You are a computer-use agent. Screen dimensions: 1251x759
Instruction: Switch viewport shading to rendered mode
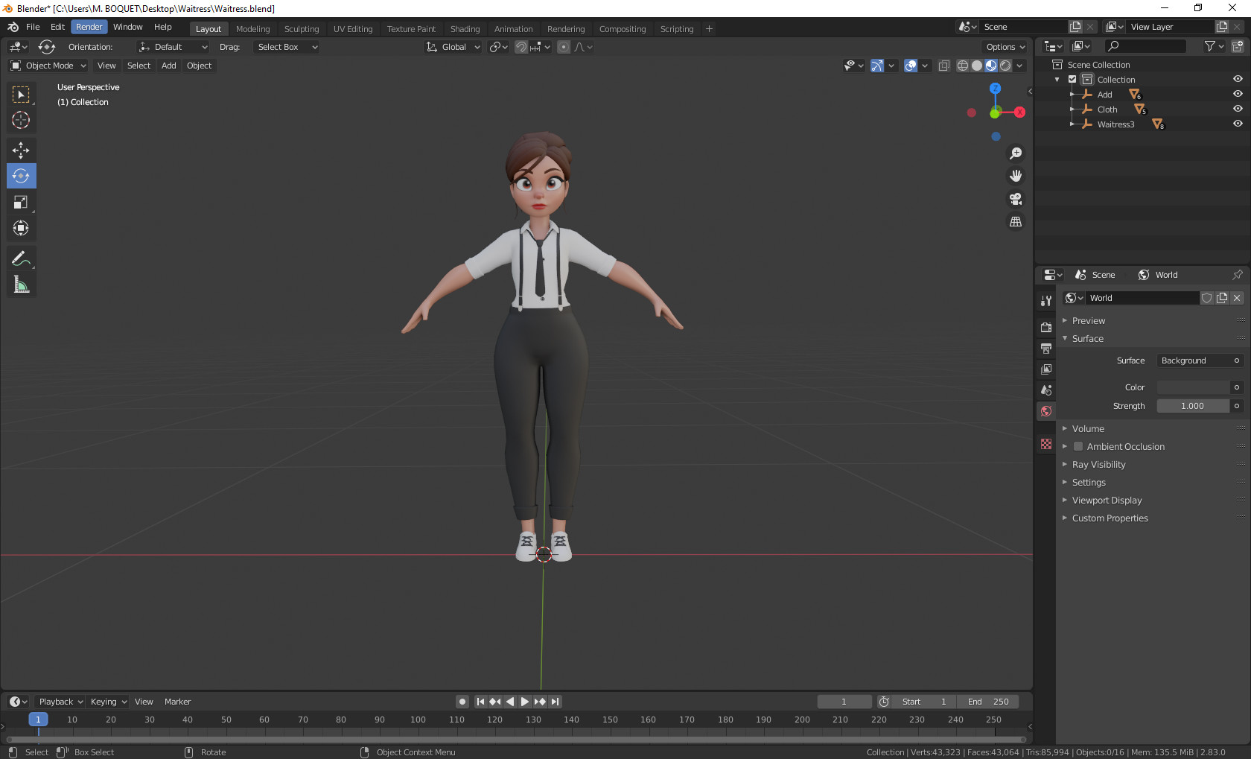1005,66
